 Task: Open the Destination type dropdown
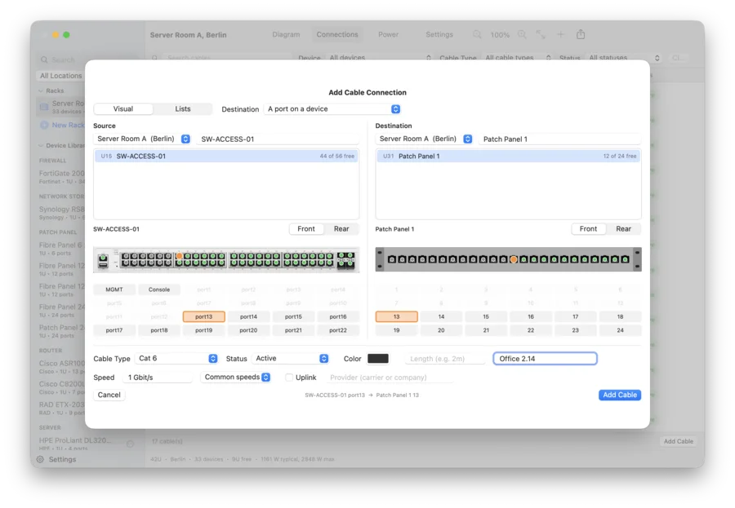[x=332, y=109]
